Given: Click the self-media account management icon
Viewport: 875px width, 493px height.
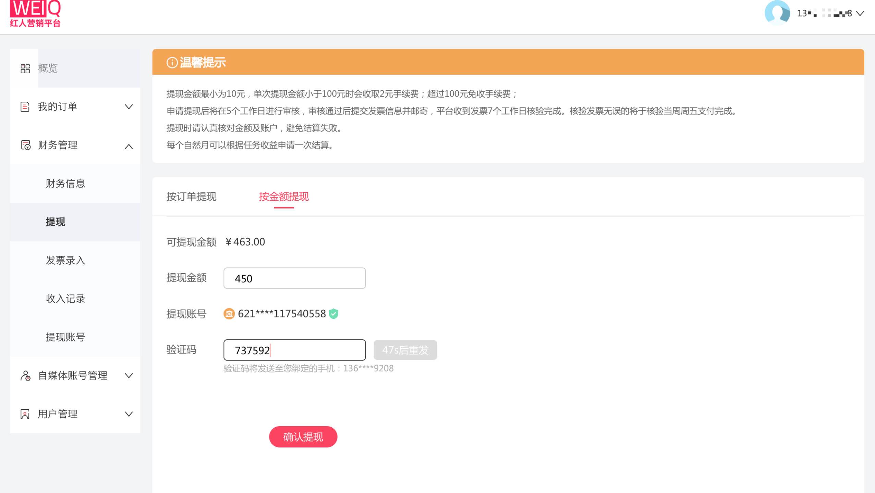Looking at the screenshot, I should pyautogui.click(x=25, y=376).
